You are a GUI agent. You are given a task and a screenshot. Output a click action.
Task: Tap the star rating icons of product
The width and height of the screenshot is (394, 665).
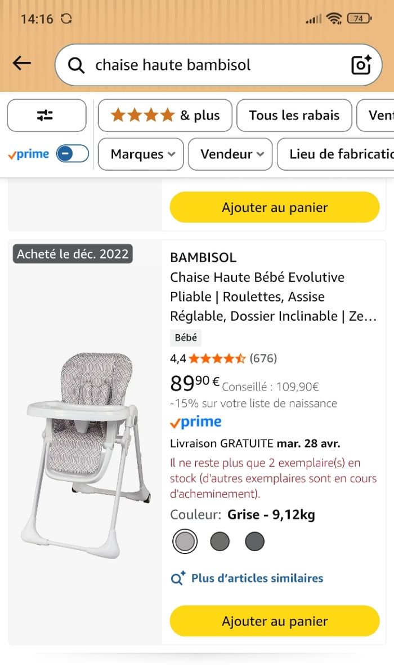coord(217,358)
